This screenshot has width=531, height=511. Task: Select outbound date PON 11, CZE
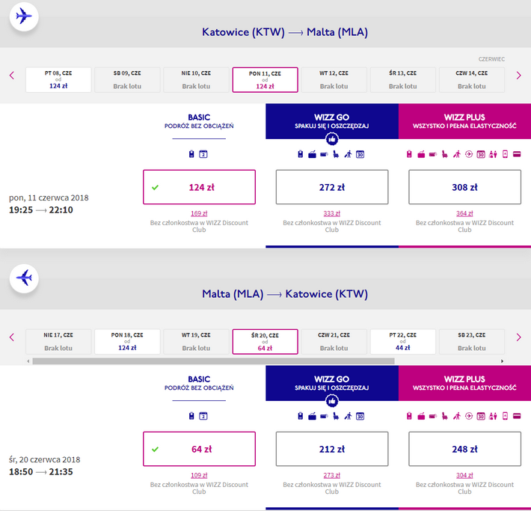(x=265, y=79)
